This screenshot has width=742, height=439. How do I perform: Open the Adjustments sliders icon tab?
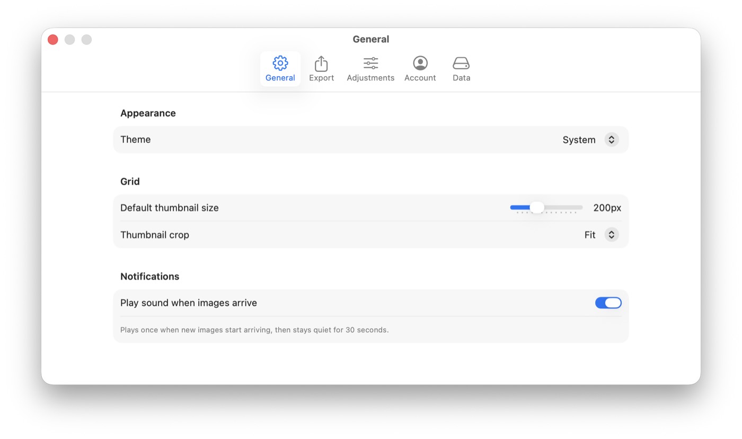(x=370, y=69)
